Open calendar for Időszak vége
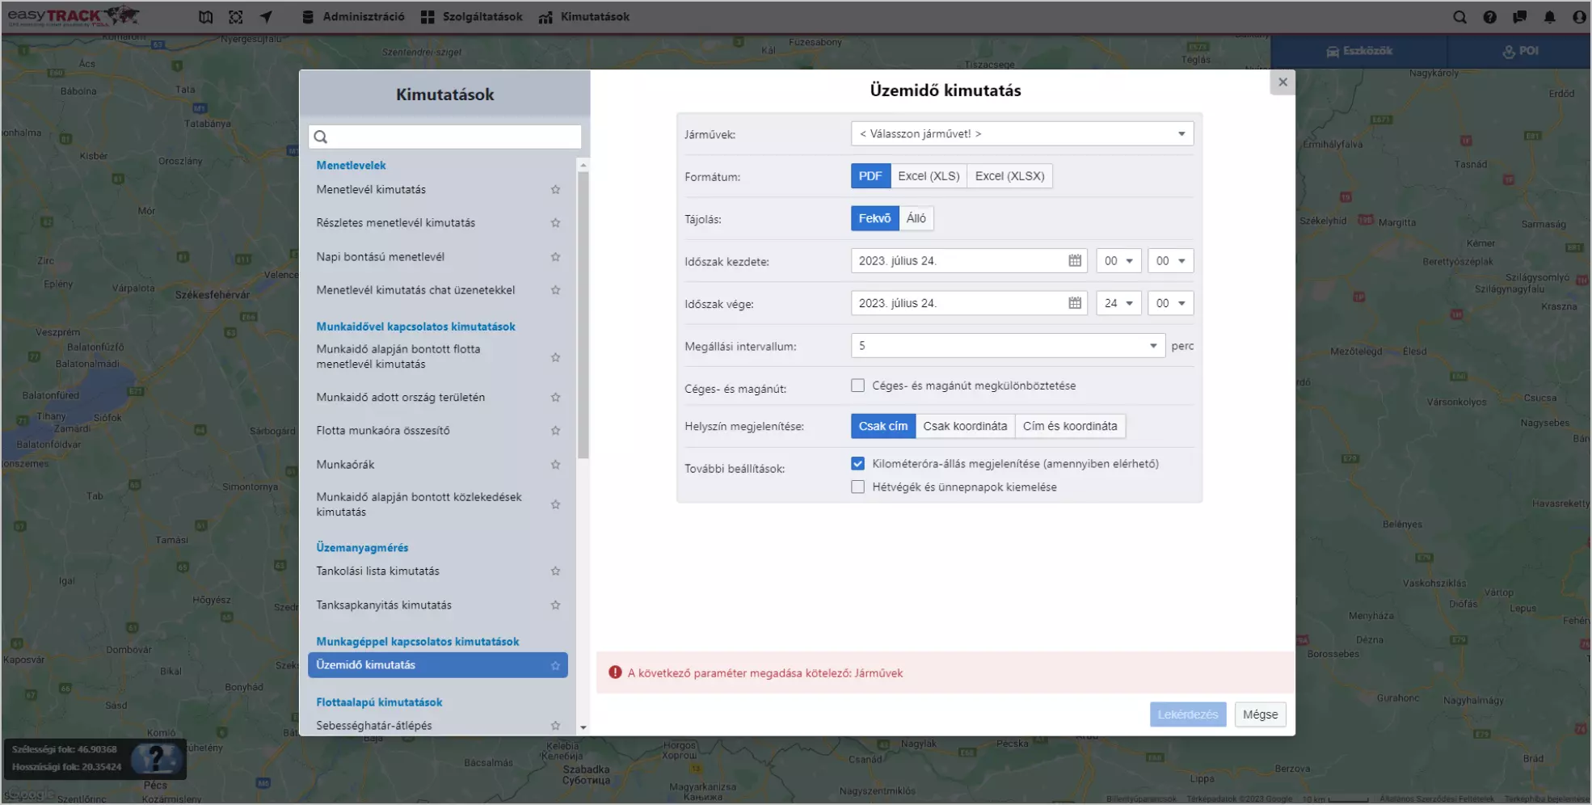Image resolution: width=1592 pixels, height=805 pixels. pos(1074,303)
